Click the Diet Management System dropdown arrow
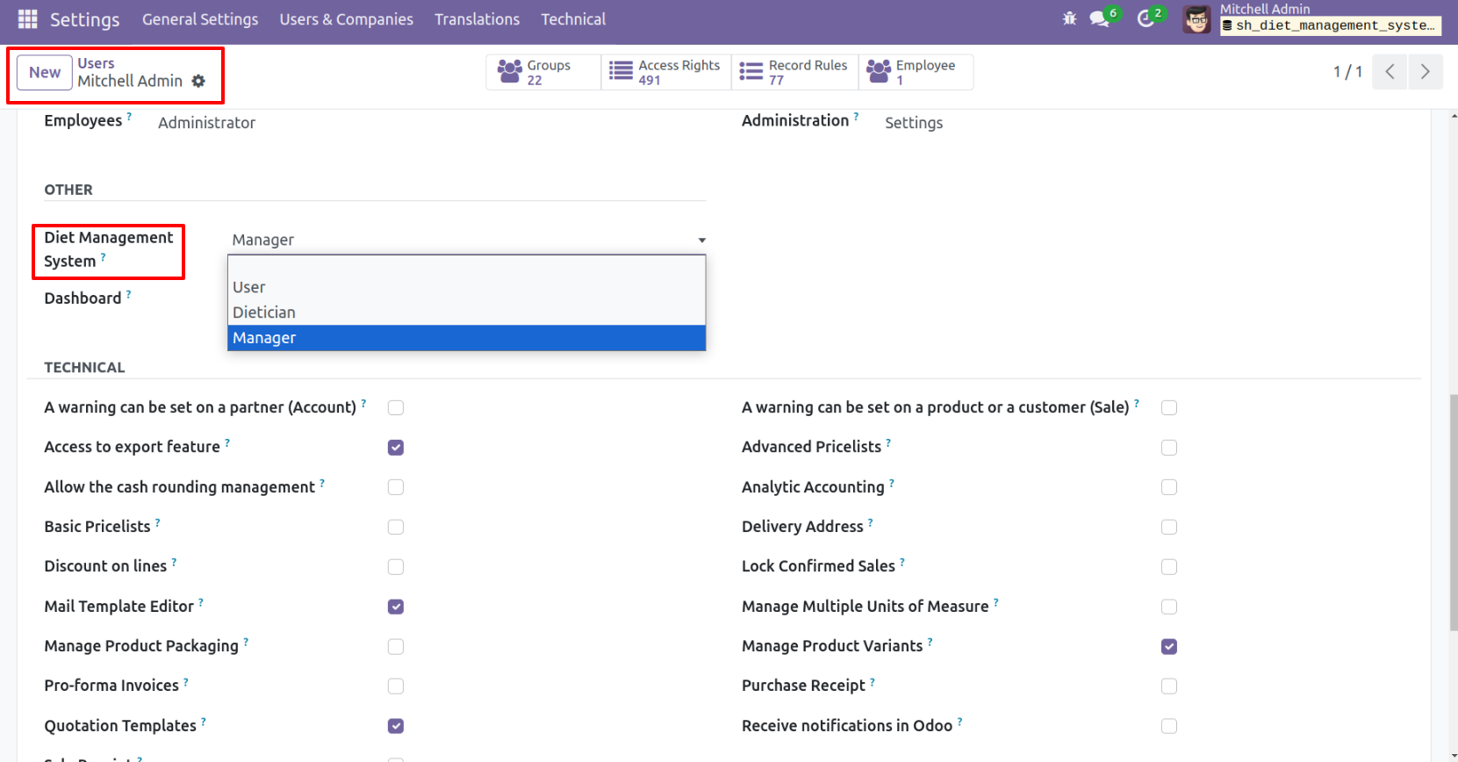 pyautogui.click(x=701, y=241)
